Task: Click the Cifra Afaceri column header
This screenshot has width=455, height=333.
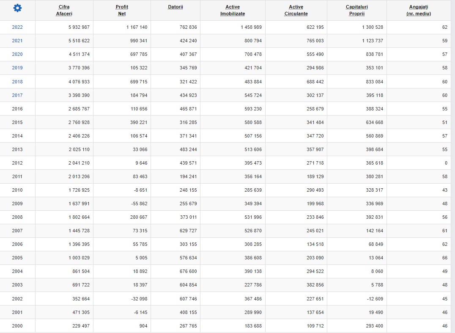Action: [64, 10]
